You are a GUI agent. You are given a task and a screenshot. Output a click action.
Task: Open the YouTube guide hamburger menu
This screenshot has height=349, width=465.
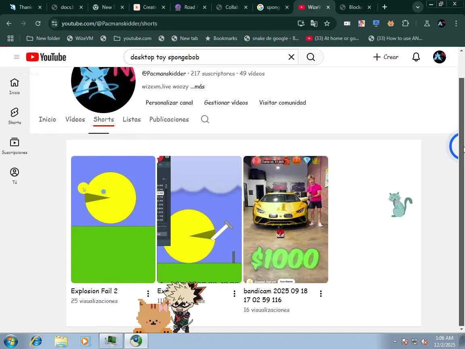point(17,57)
